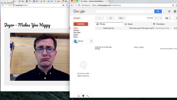Go to newer messages page arrow
Viewport: 177px width, 100px height.
[156, 18]
